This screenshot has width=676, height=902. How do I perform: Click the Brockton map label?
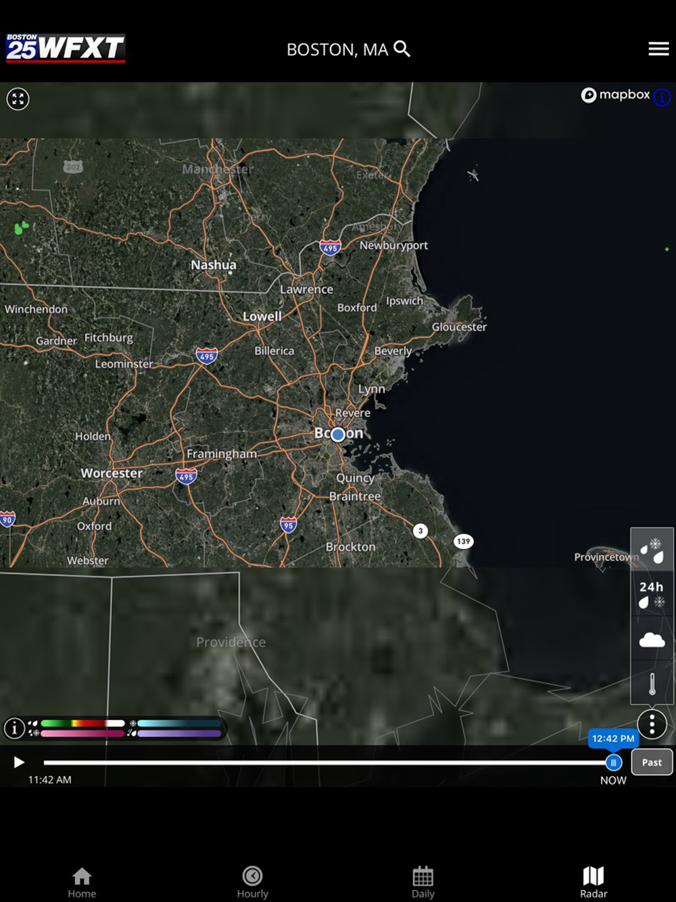(x=351, y=547)
